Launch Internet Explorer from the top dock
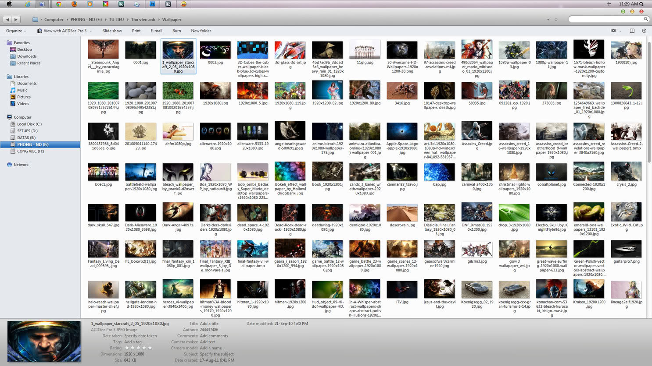652x366 pixels. 27,4
